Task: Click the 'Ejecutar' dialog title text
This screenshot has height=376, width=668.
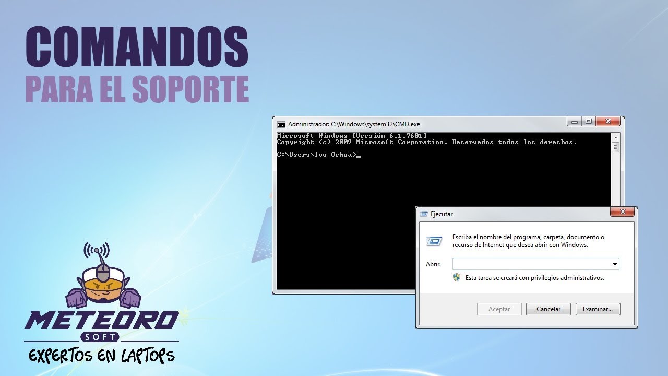Action: (442, 214)
